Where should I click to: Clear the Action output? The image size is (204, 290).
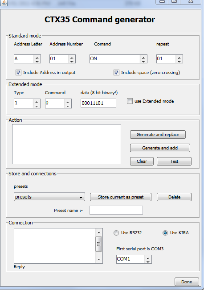point(142,161)
